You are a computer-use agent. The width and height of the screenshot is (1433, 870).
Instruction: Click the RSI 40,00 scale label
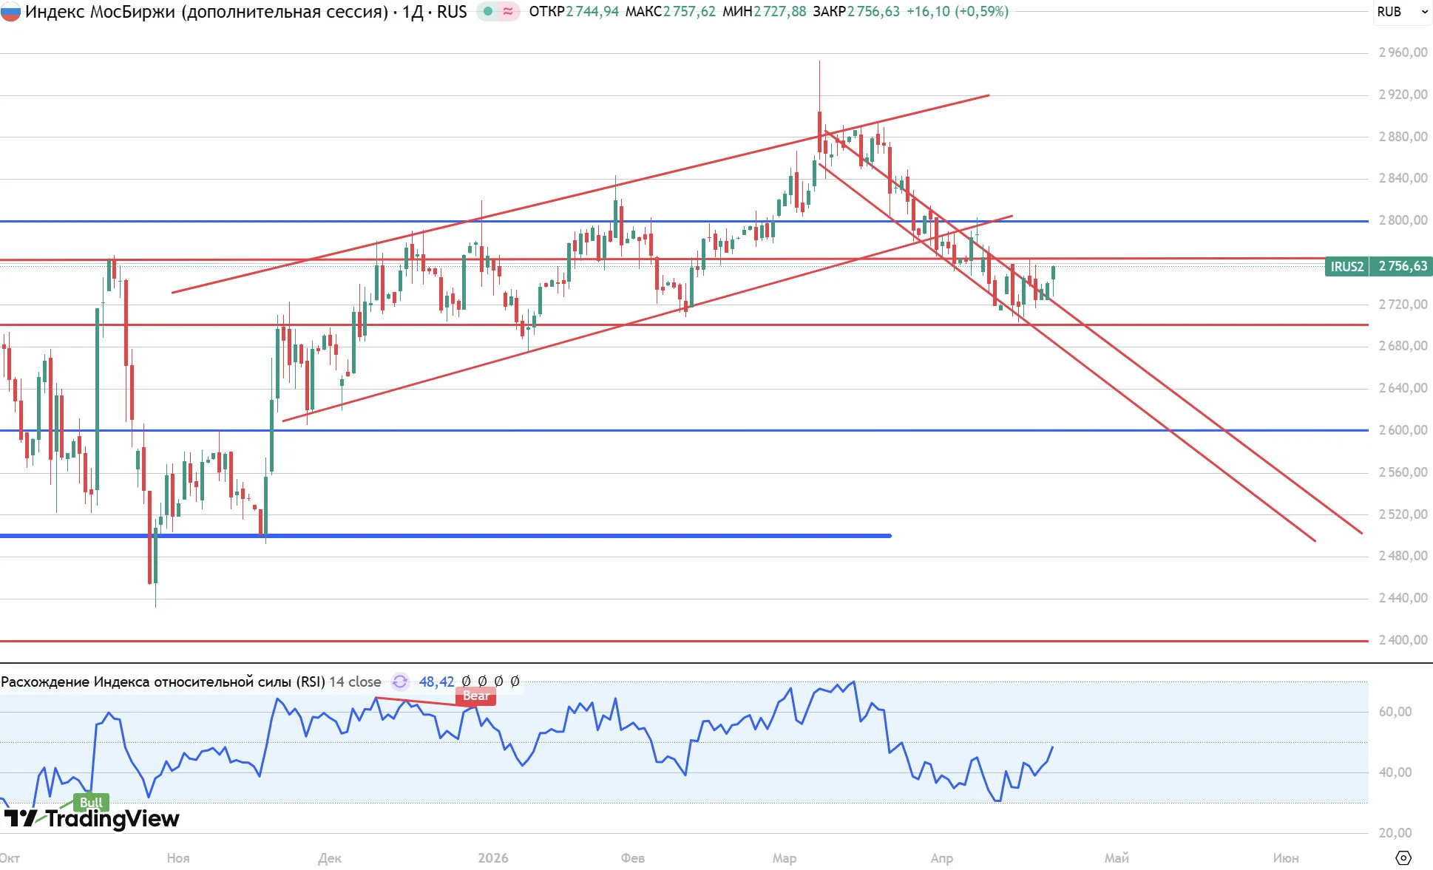tap(1395, 772)
